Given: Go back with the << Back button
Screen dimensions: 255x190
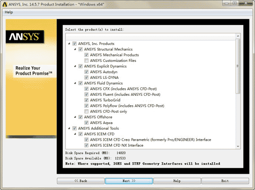Looking at the screenshot, I should click(x=81, y=181).
